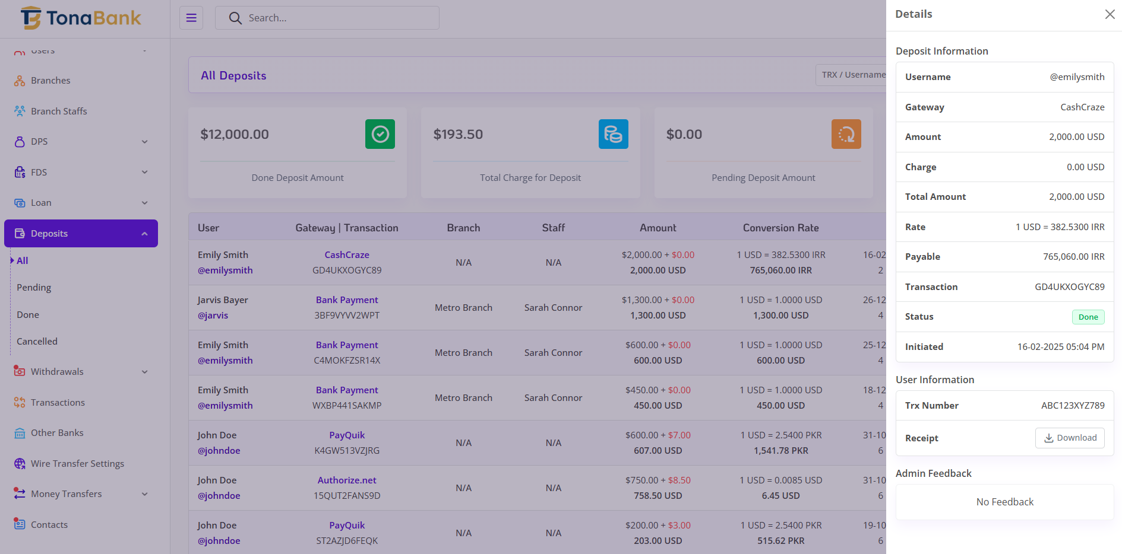The image size is (1122, 554).
Task: Click the green done deposit check icon
Action: (380, 134)
